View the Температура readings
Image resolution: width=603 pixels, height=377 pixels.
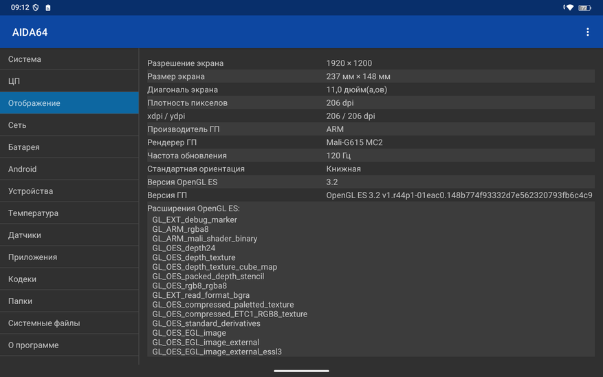pos(69,213)
